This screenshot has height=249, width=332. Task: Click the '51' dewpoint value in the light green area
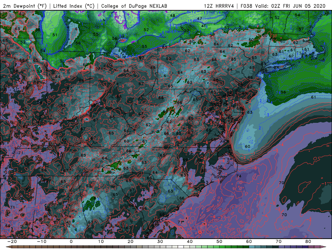(55, 35)
